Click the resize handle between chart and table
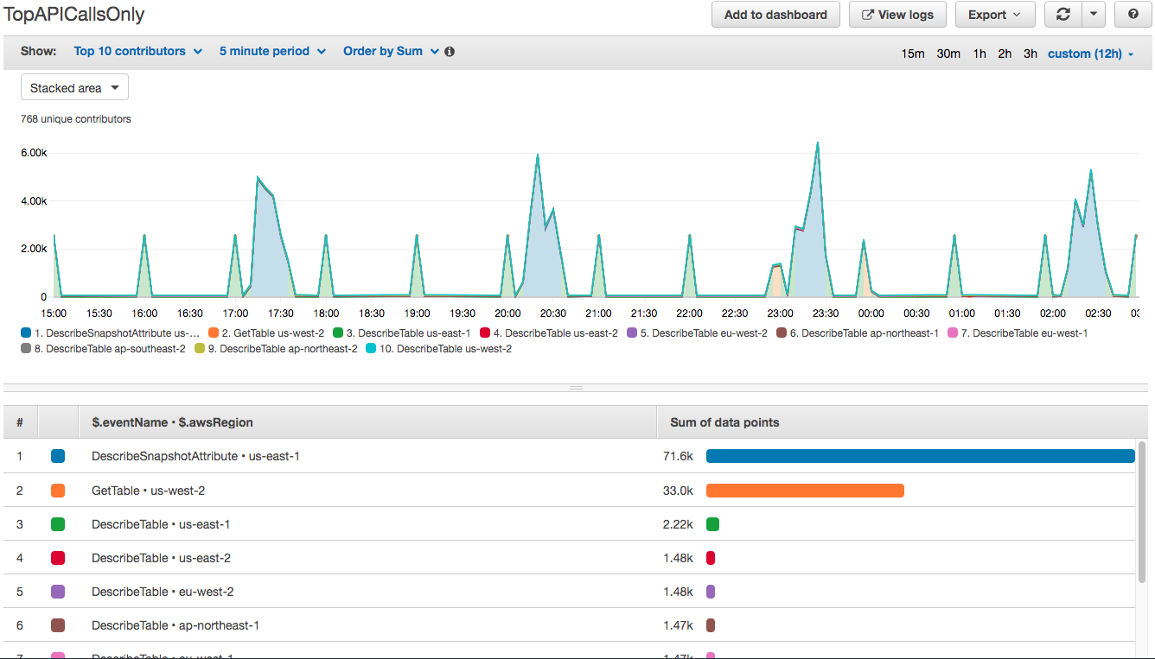 [576, 388]
